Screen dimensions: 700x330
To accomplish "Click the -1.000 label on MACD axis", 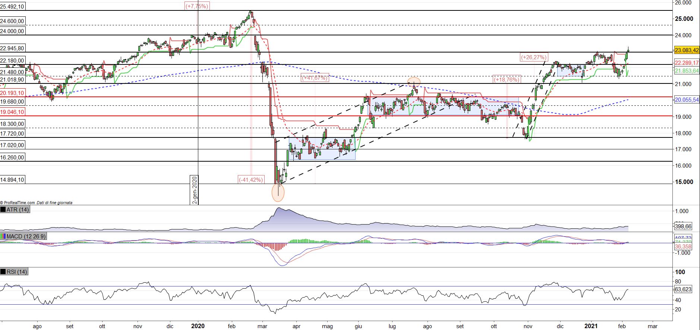I will point(683,253).
